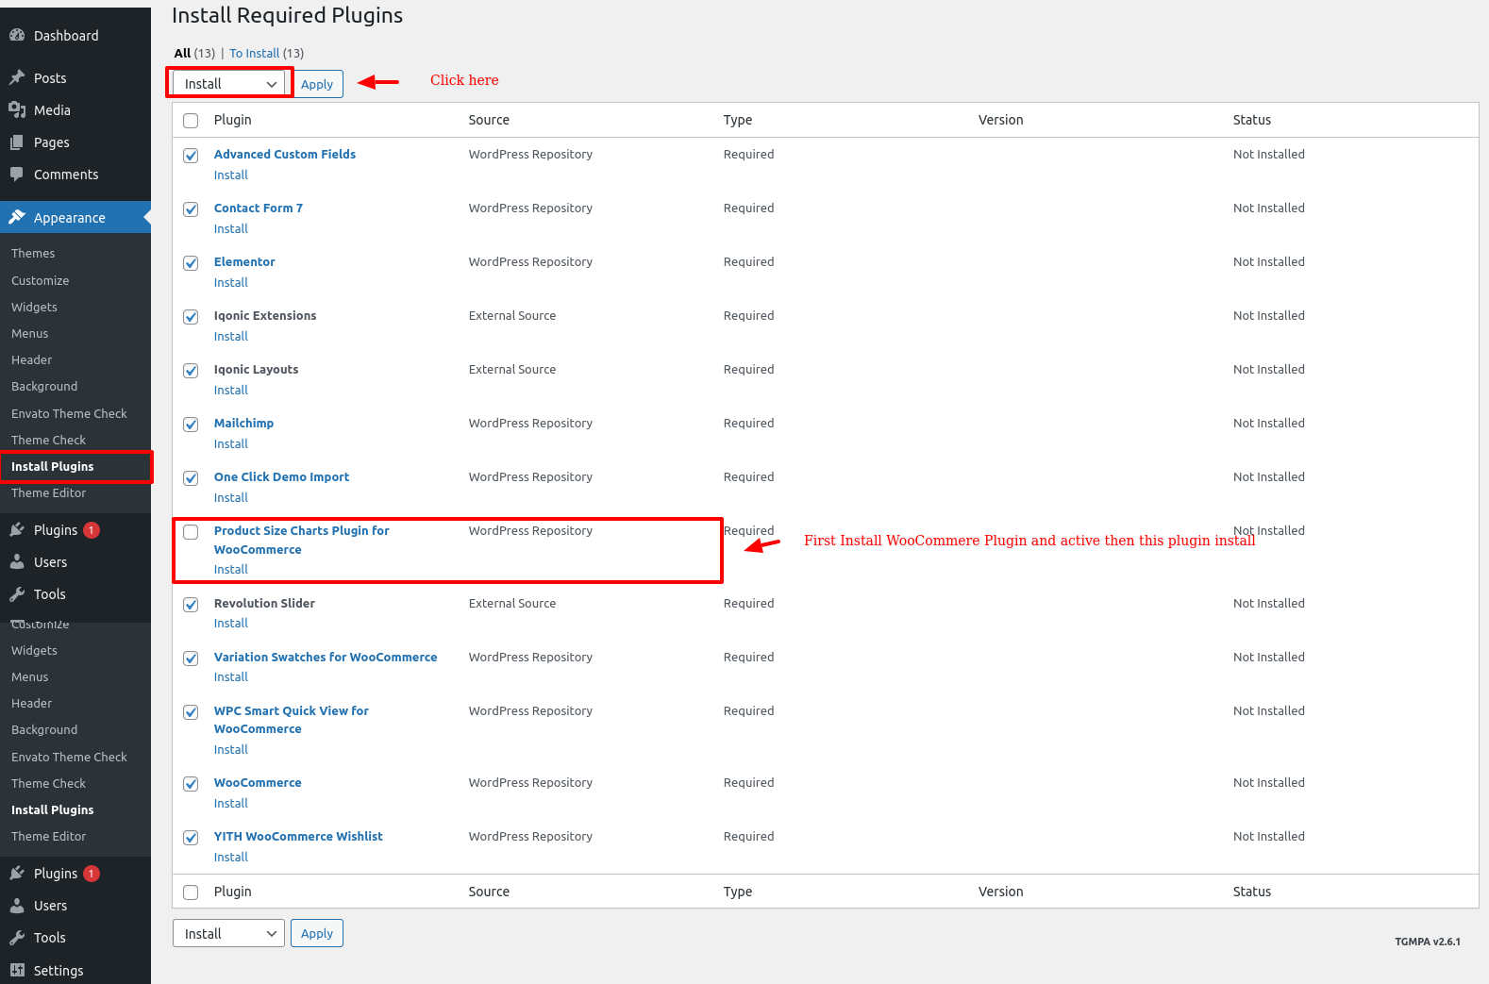Uncheck the Elementor plugin checkbox
The height and width of the screenshot is (984, 1489).
(x=191, y=263)
